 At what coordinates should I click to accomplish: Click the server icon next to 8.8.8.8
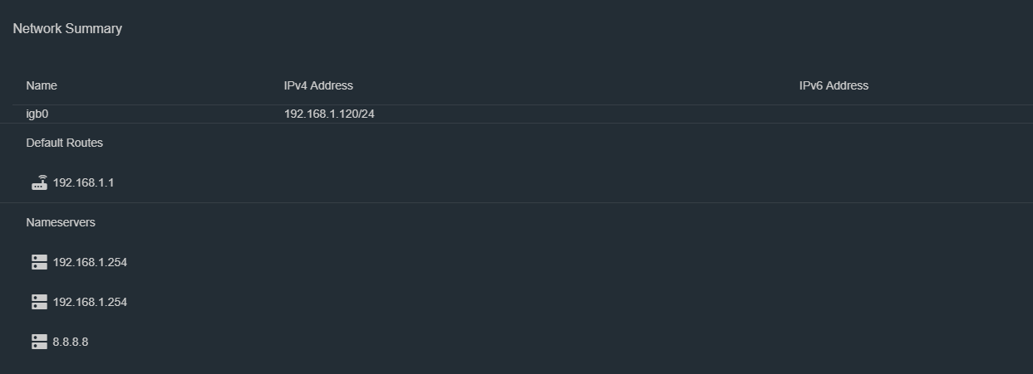[x=39, y=342]
